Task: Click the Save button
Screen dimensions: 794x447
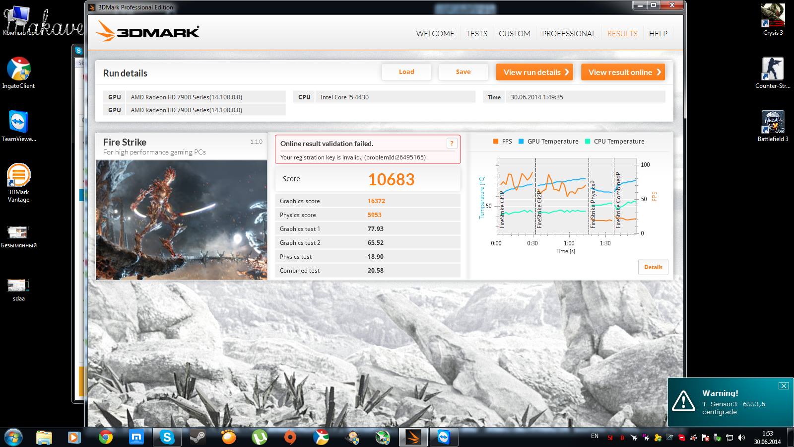Action: coord(463,72)
